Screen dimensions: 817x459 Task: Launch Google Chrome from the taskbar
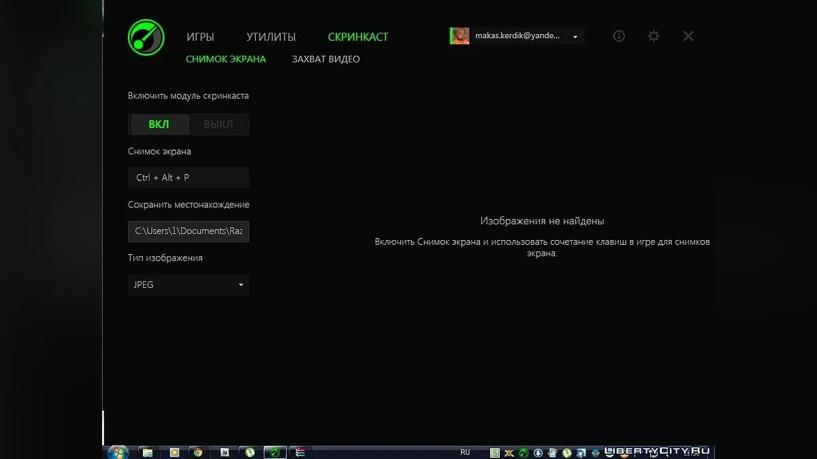pyautogui.click(x=198, y=452)
